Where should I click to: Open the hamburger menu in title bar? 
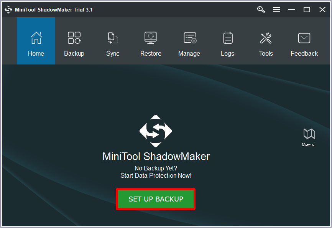click(x=276, y=10)
